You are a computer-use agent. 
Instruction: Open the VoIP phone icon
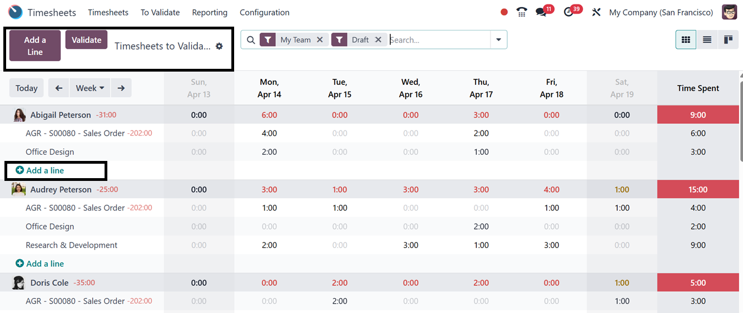[522, 12]
